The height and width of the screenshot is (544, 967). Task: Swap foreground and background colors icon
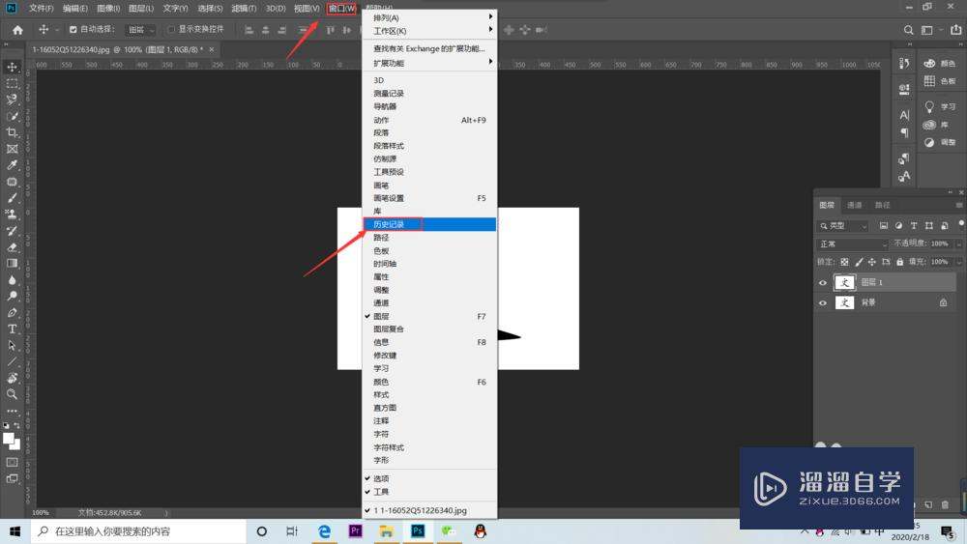pyautogui.click(x=16, y=426)
